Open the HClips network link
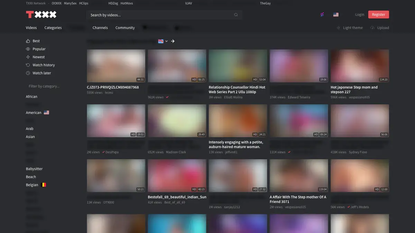Screen dimensions: 415x233 tap(83, 3)
